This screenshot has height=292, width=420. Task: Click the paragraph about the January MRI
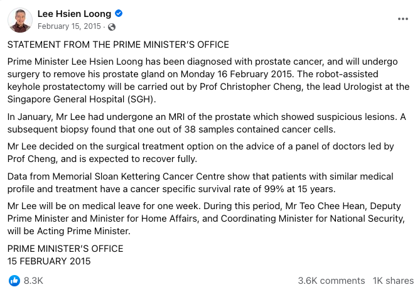[207, 123]
